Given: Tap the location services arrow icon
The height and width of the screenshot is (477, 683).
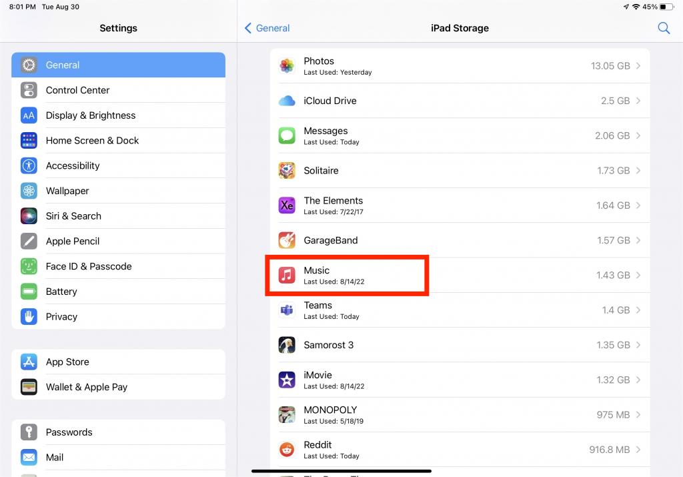Looking at the screenshot, I should 626,7.
